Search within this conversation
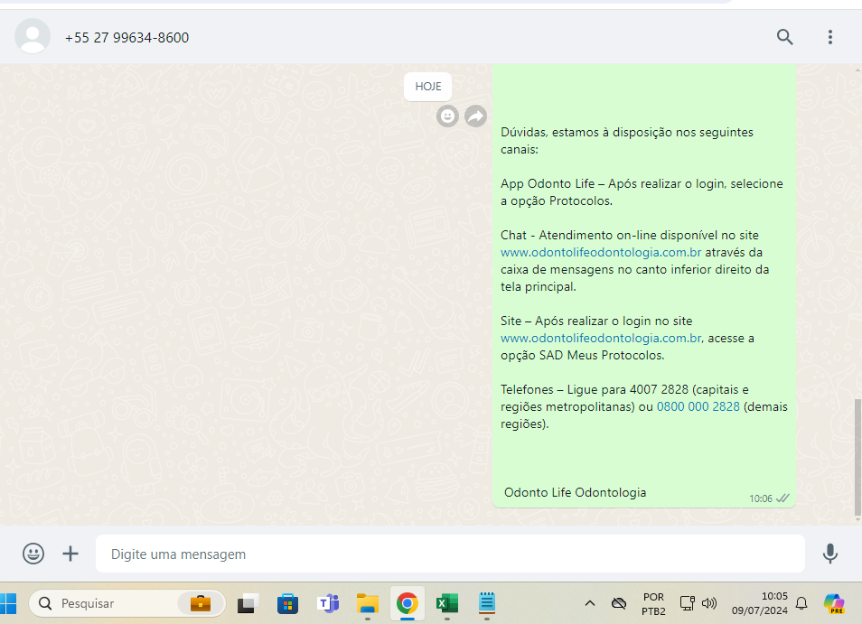 (x=784, y=37)
